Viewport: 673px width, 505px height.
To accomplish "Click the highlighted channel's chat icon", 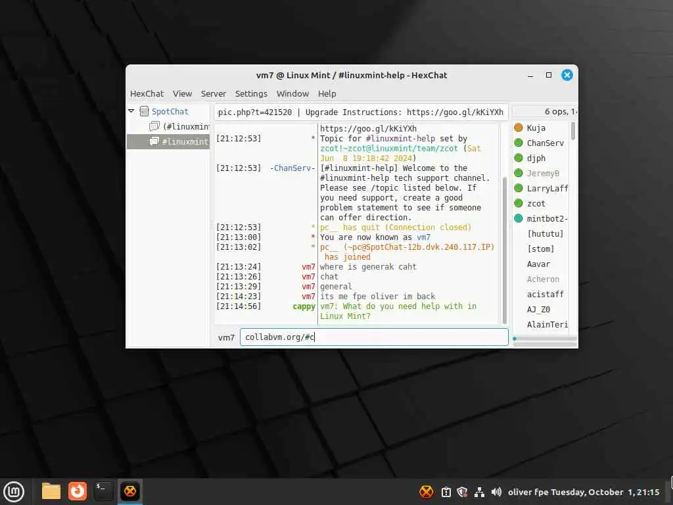I will pyautogui.click(x=154, y=142).
